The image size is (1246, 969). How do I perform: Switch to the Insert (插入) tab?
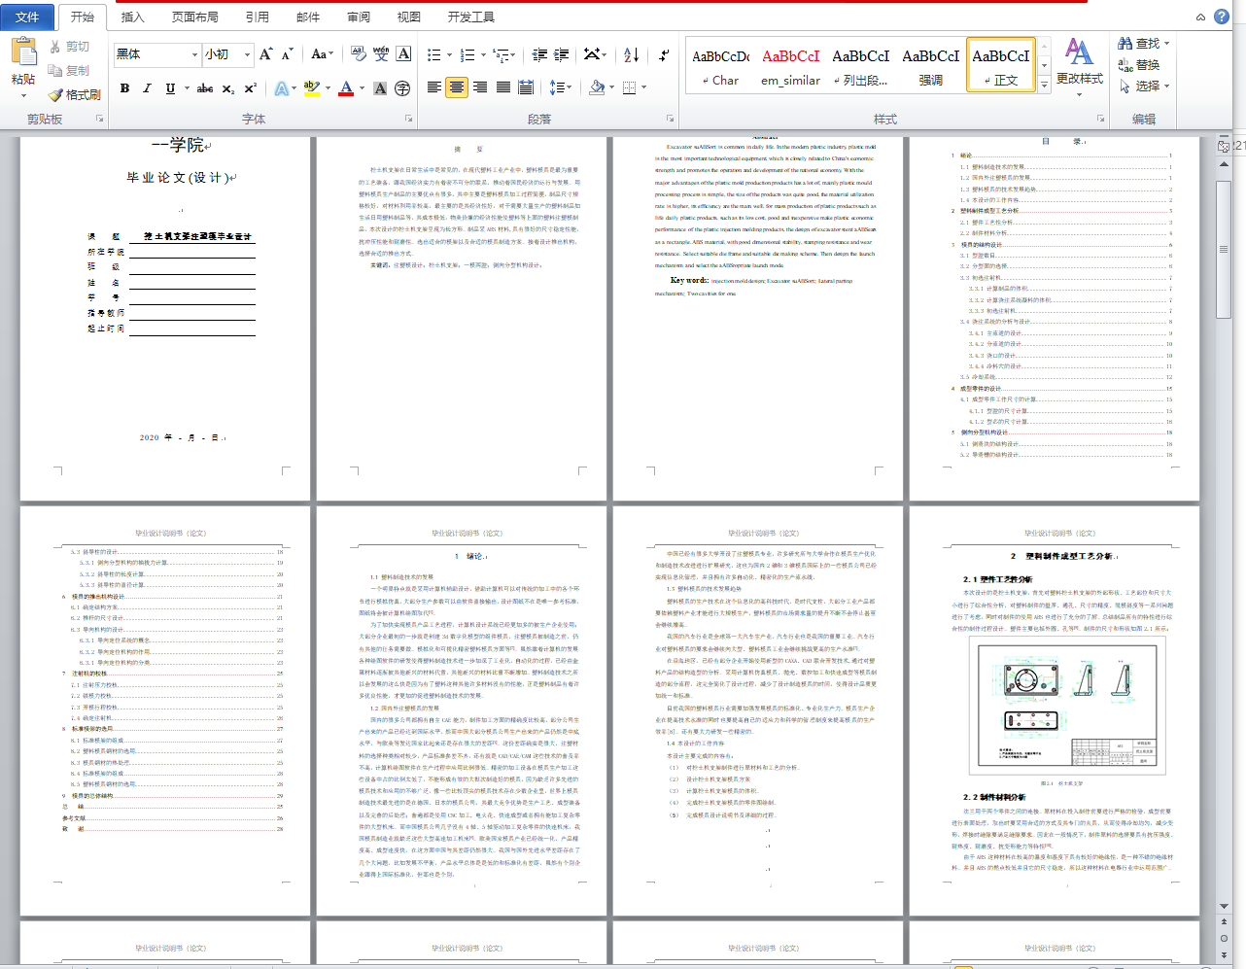(x=132, y=17)
